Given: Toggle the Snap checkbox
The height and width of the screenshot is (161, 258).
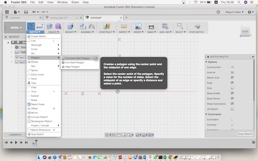Looking at the screenshot, I should point(232,83).
